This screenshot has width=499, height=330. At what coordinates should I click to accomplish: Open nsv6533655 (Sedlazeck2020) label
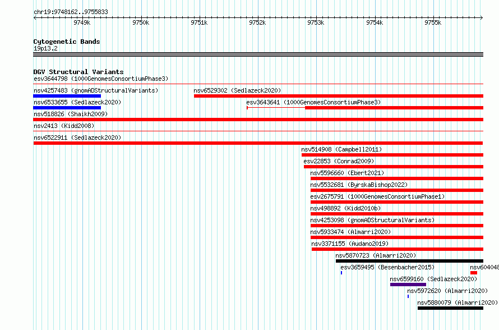pos(77,102)
